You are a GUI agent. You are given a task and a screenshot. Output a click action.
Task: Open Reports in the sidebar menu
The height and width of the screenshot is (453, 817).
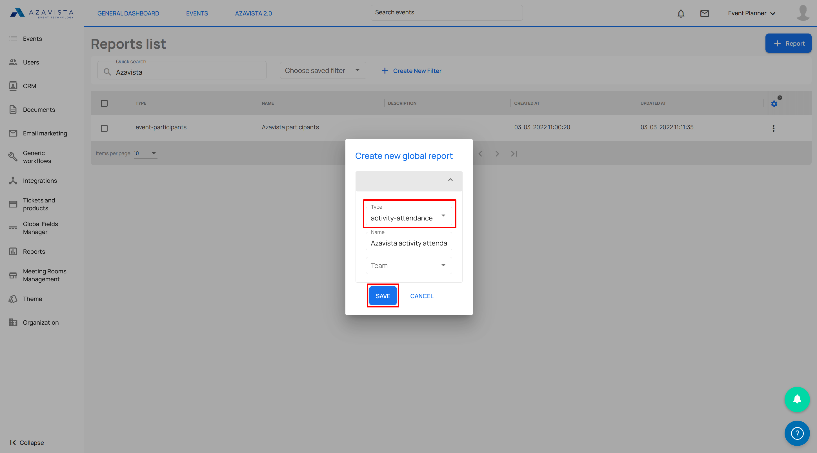coord(34,251)
